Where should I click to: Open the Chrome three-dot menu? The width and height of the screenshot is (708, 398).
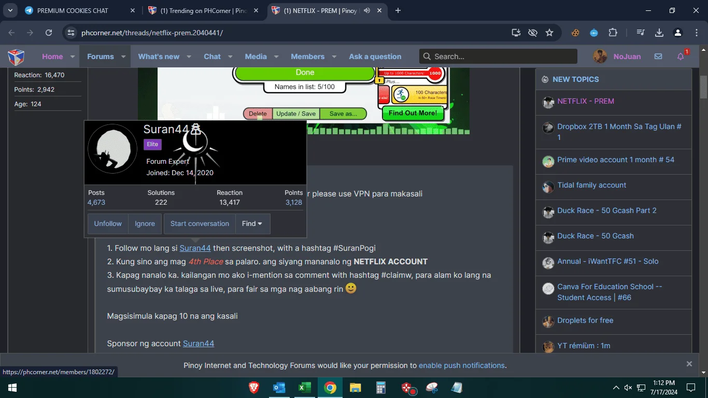point(696,33)
